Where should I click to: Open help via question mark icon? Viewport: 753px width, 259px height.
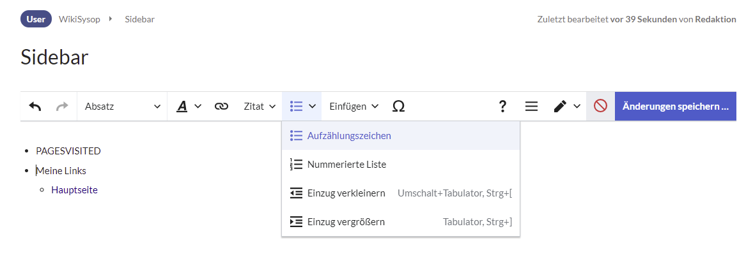502,107
